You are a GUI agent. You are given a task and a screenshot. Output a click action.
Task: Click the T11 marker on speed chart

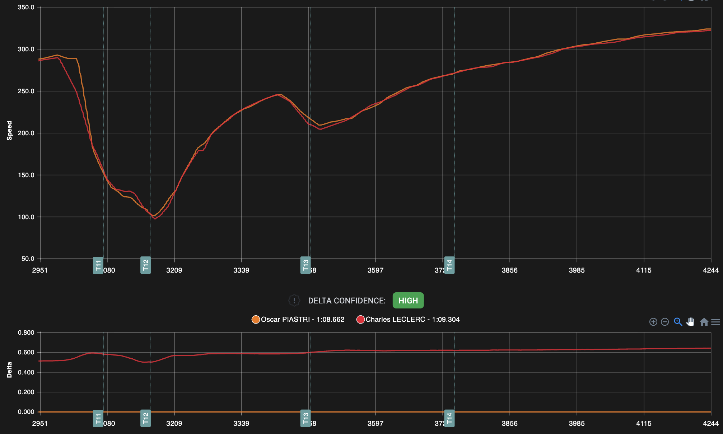pyautogui.click(x=98, y=265)
